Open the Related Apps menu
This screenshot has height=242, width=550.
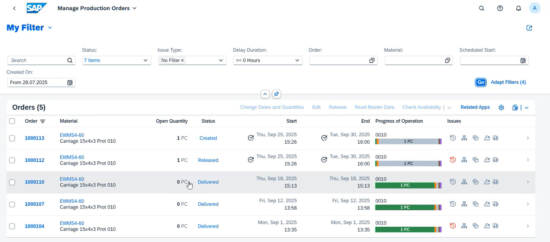[475, 107]
